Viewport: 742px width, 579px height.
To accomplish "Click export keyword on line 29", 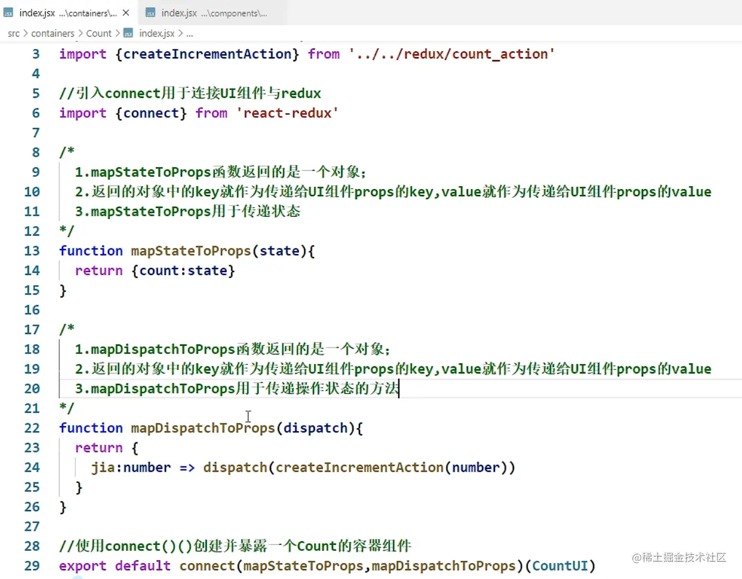I will point(83,566).
